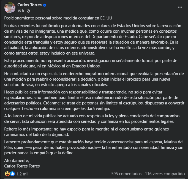
Task: Open the 595 comentarios link
Action: [126, 174]
